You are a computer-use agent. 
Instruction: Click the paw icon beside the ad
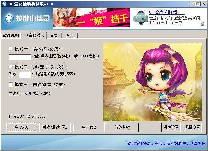[203, 24]
